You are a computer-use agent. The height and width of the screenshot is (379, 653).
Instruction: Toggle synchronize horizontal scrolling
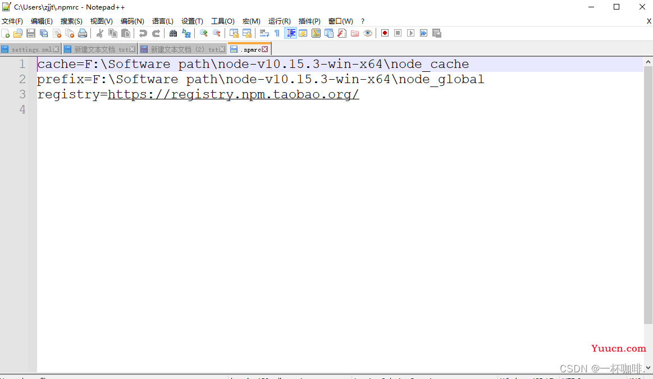pos(247,33)
